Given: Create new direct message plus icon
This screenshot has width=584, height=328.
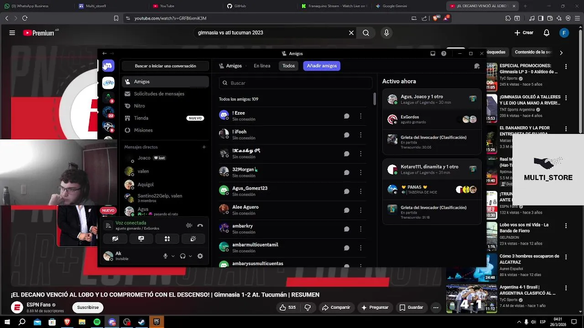Looking at the screenshot, I should (204, 147).
